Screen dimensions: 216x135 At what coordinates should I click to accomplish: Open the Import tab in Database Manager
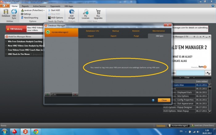tap(90, 36)
